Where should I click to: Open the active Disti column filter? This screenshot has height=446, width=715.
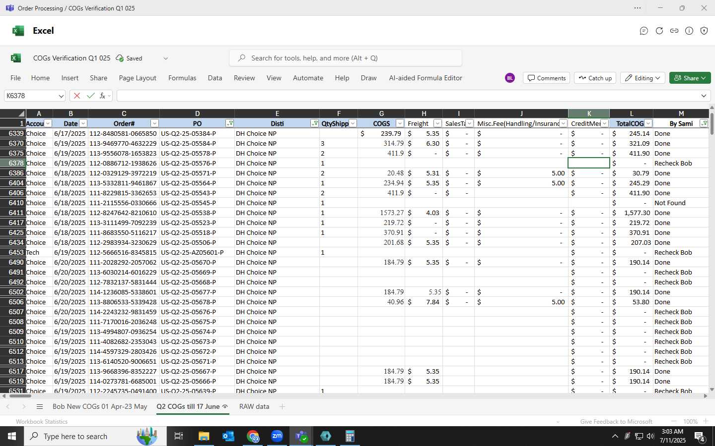(x=314, y=123)
